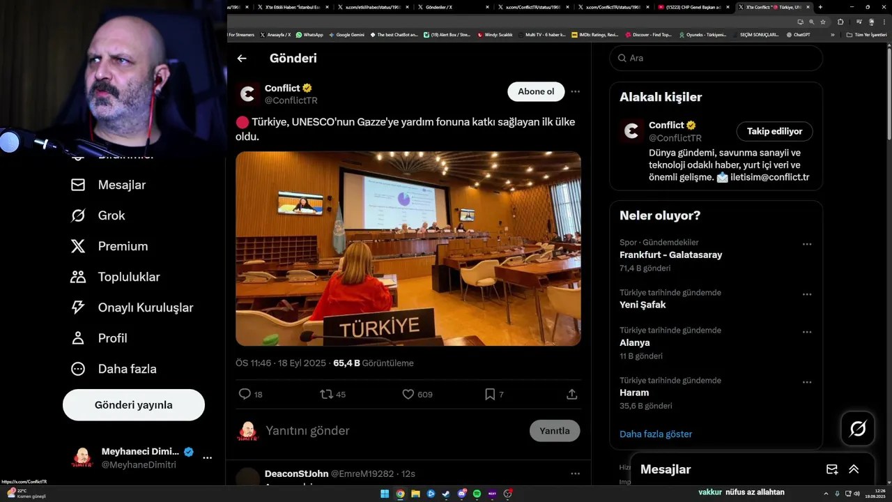The image size is (892, 502).
Task: Open Topluluklar in the sidebar
Action: click(116, 277)
